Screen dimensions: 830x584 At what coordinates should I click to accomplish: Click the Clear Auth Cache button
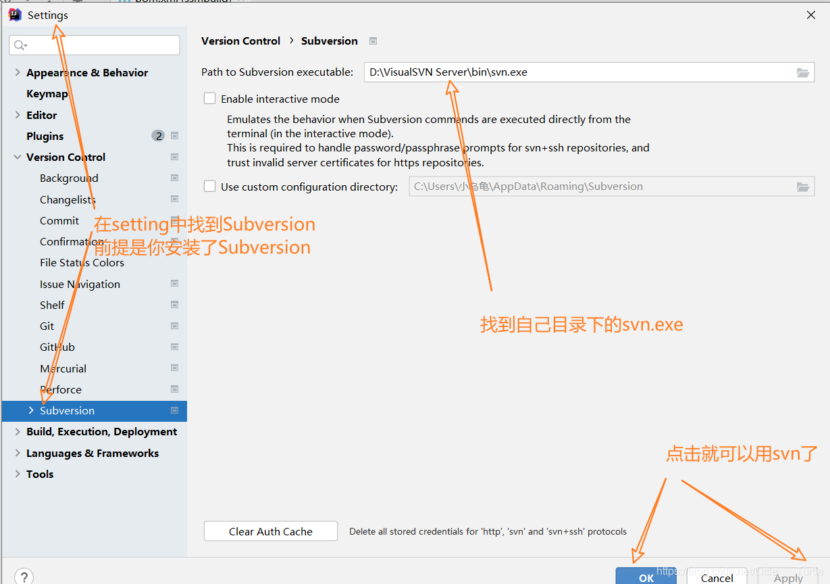click(x=271, y=531)
